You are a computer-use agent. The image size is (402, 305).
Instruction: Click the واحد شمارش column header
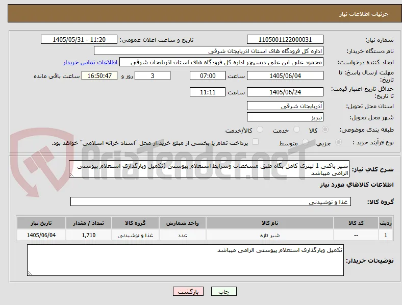click(182, 223)
